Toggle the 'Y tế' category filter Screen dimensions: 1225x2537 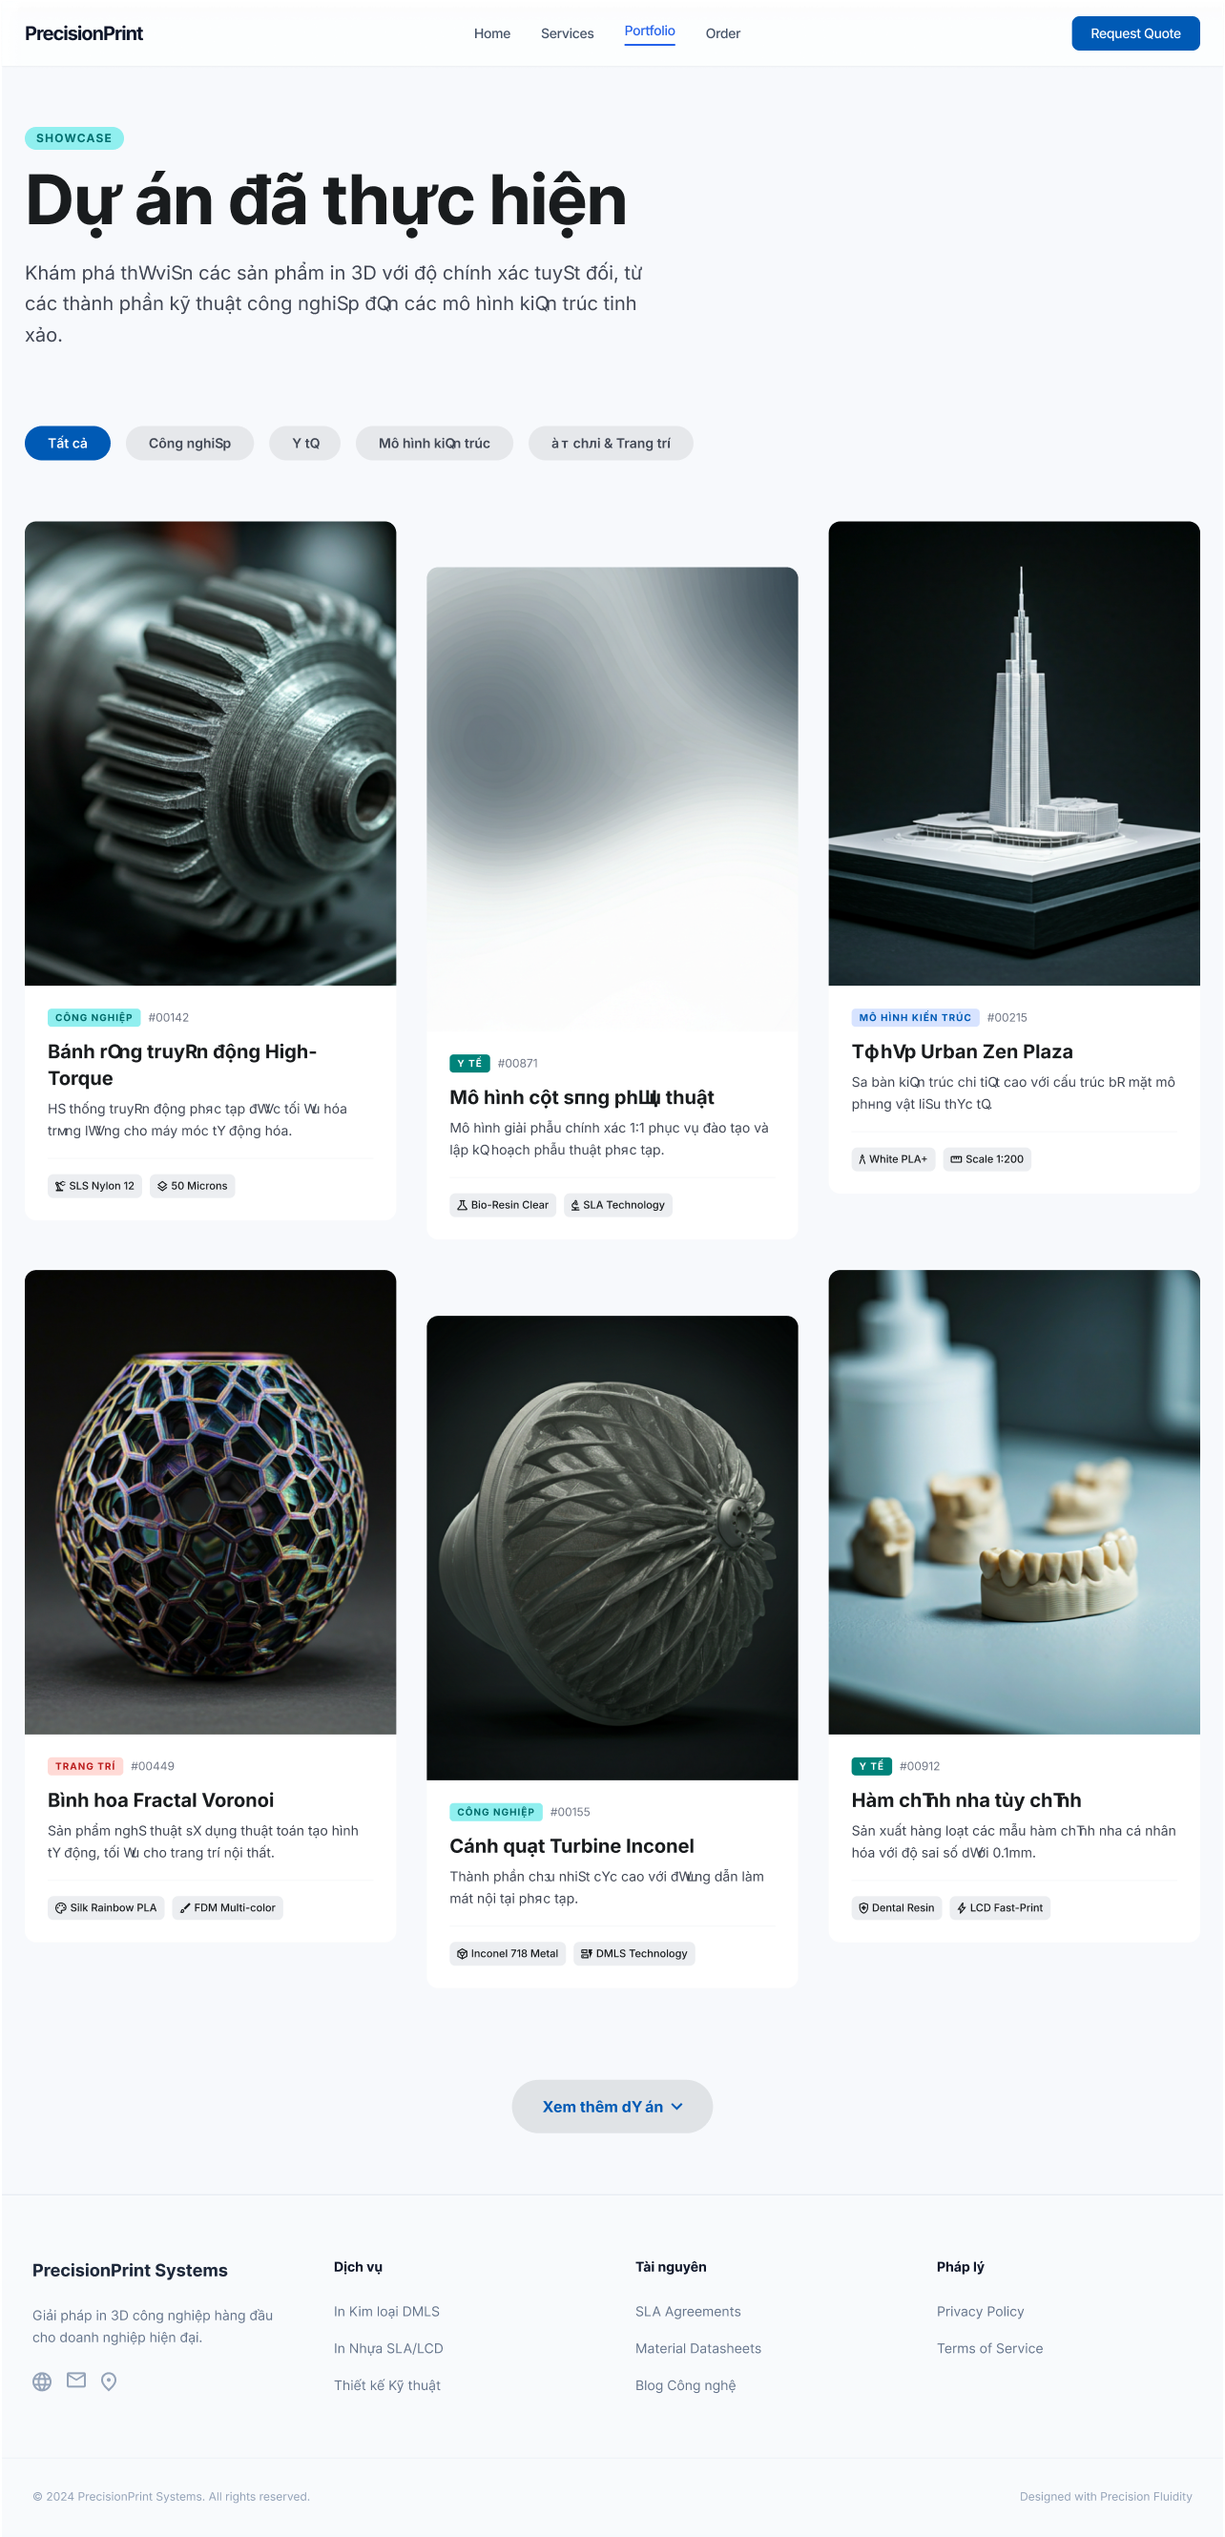click(305, 443)
